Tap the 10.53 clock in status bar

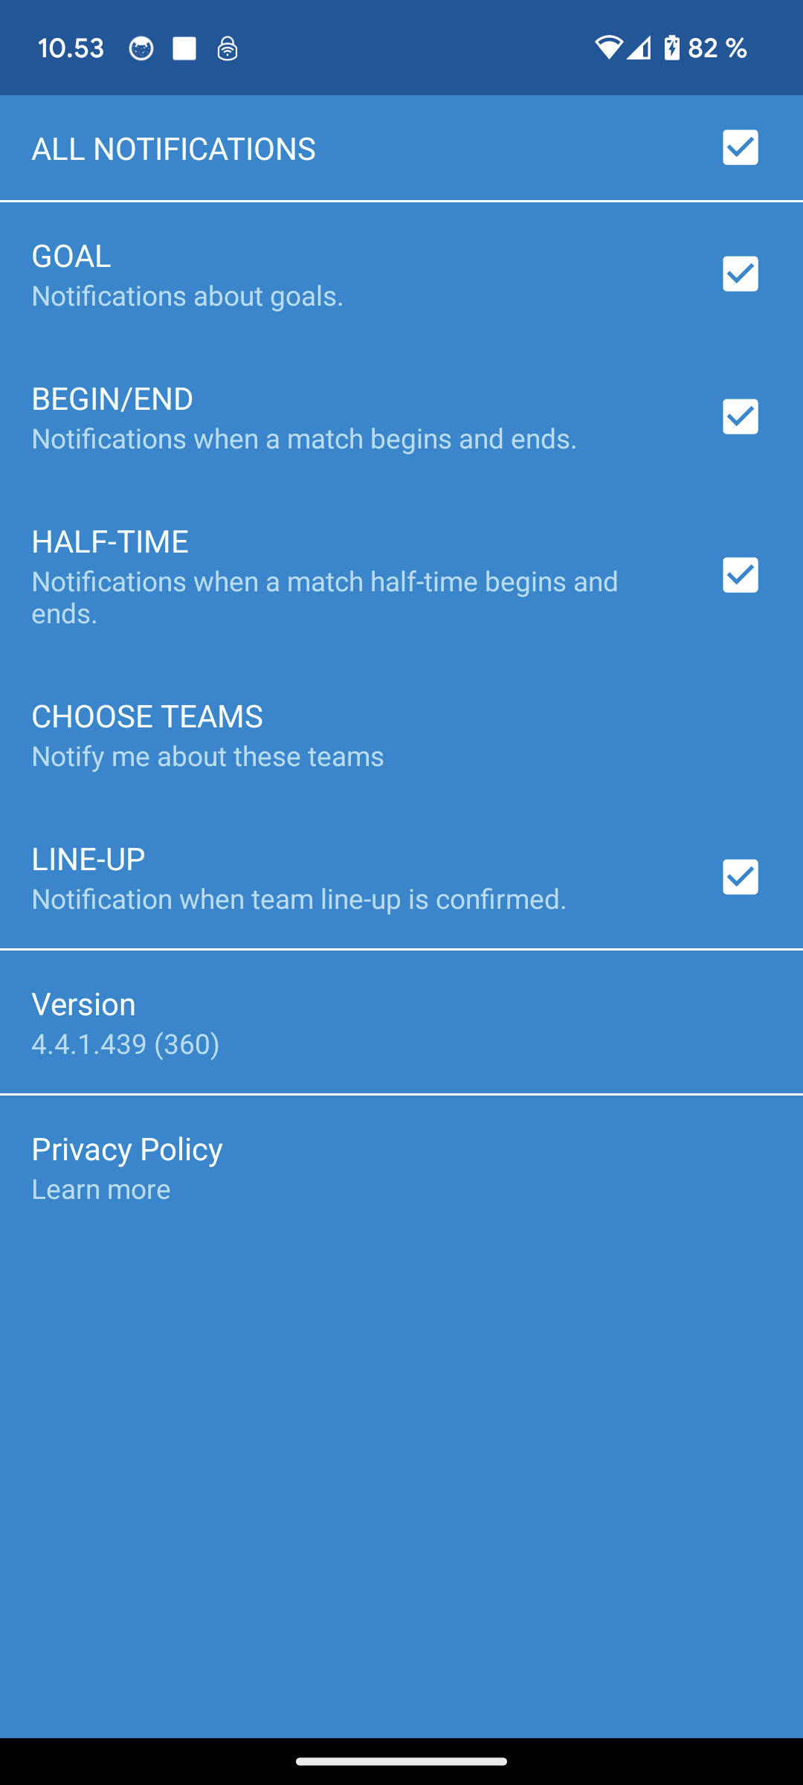tap(71, 49)
